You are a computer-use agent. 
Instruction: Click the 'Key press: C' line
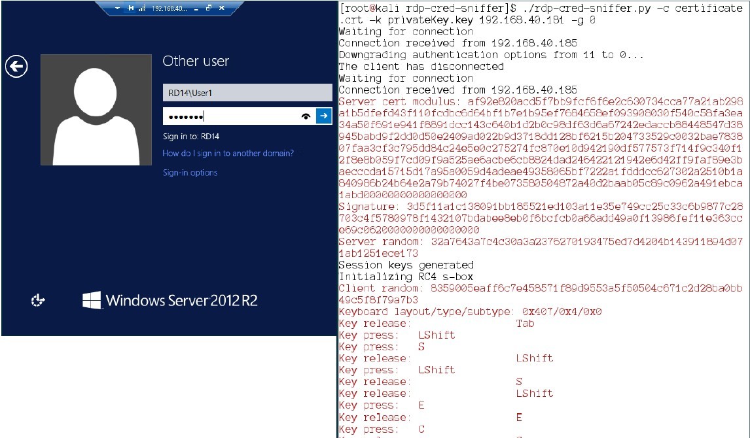382,429
